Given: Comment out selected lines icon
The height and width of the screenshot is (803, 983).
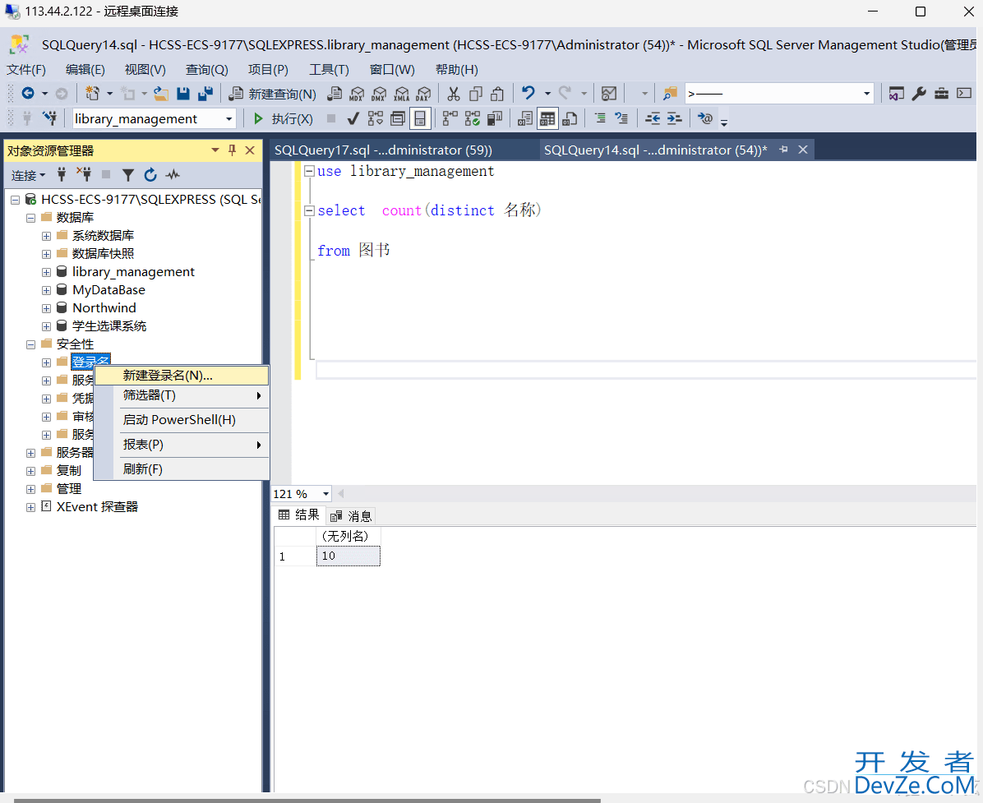Looking at the screenshot, I should 600,118.
